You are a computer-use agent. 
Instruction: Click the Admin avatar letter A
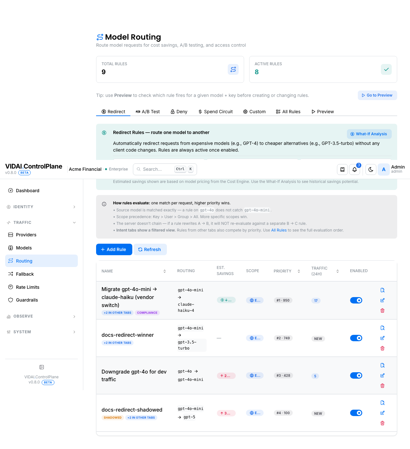click(x=384, y=169)
